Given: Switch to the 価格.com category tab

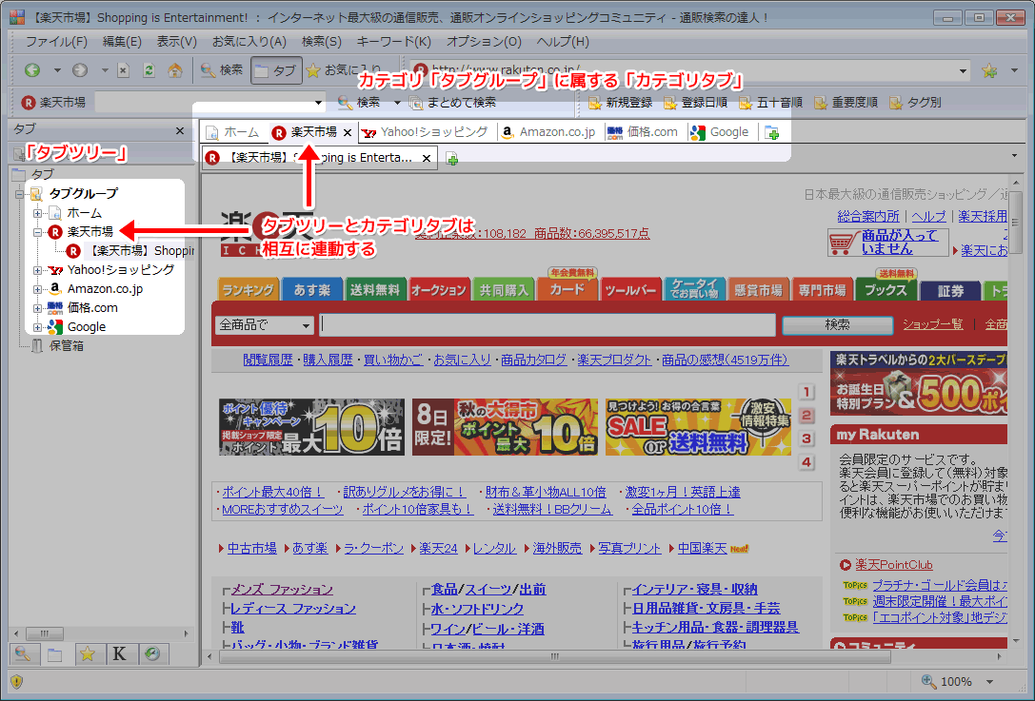Looking at the screenshot, I should click(x=643, y=132).
